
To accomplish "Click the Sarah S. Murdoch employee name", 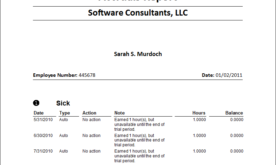I will tap(138, 54).
